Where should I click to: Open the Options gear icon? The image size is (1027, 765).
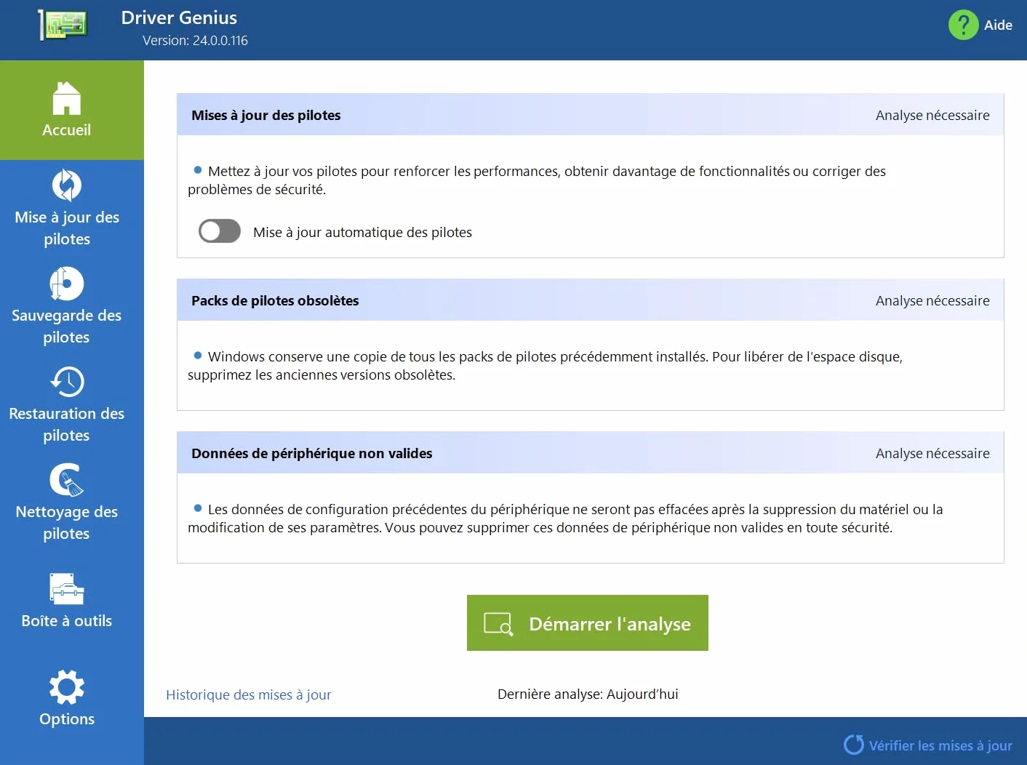(x=67, y=687)
